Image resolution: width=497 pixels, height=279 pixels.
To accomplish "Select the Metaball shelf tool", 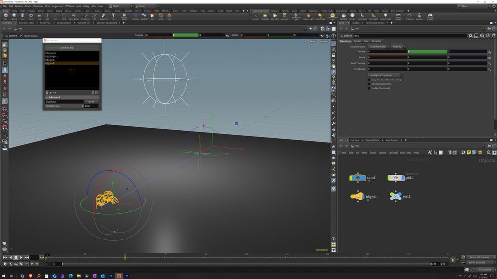I will pos(144,16).
